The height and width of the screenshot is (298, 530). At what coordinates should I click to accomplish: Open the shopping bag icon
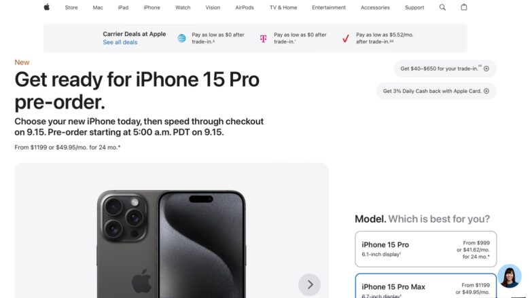pos(463,7)
